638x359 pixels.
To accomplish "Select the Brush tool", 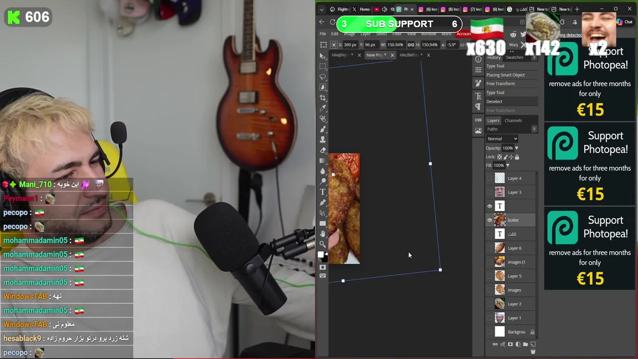I will [323, 129].
